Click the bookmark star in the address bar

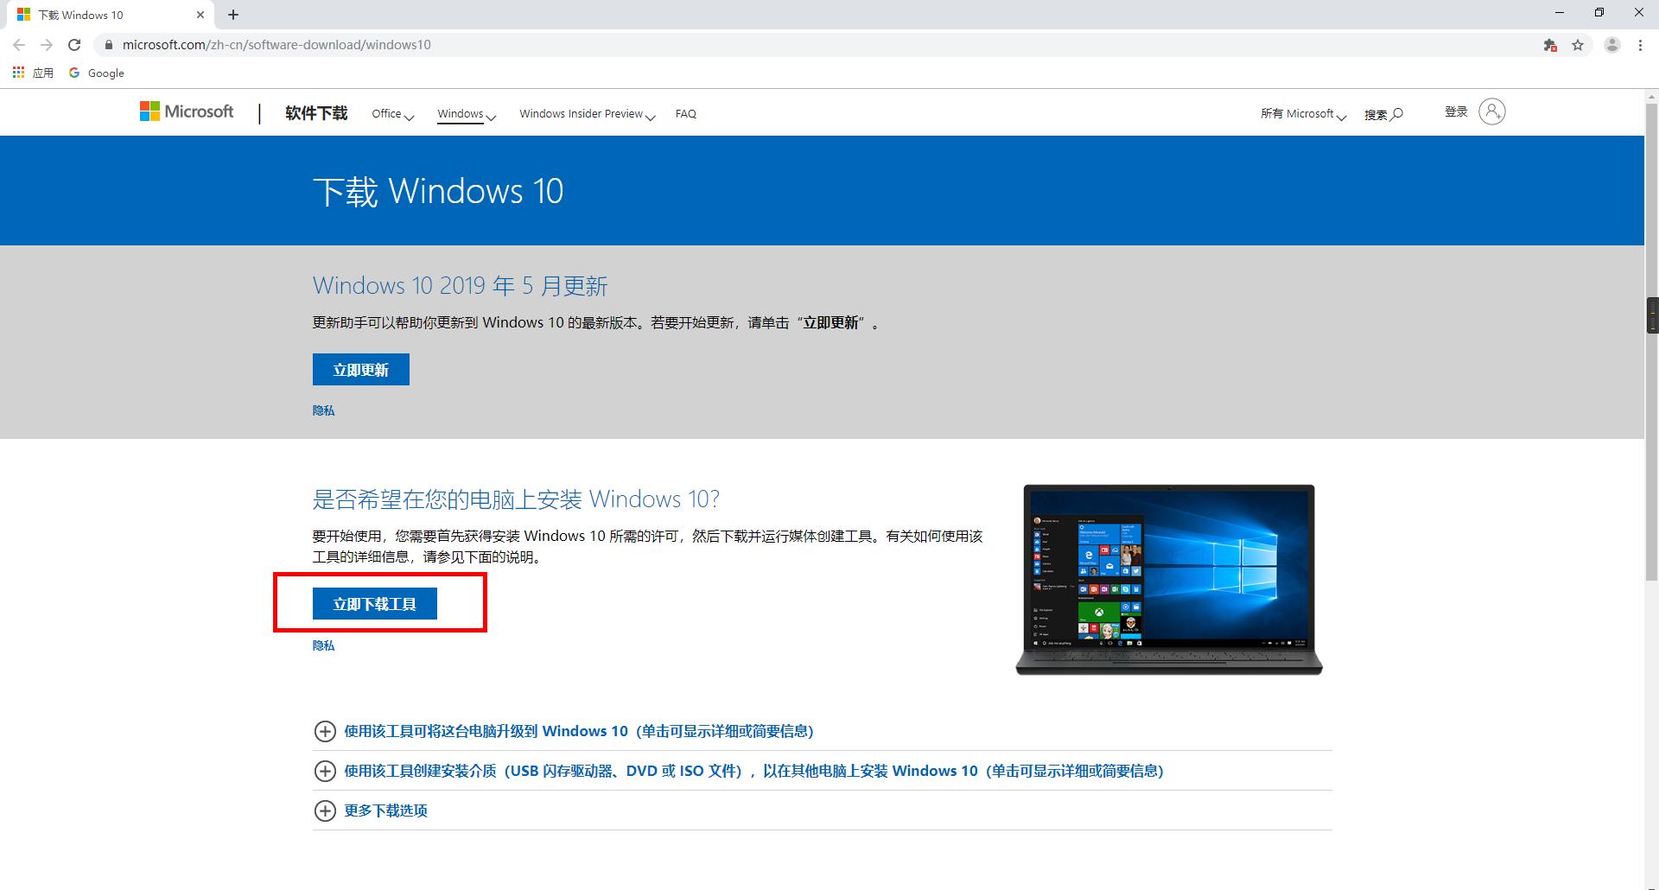[1578, 44]
